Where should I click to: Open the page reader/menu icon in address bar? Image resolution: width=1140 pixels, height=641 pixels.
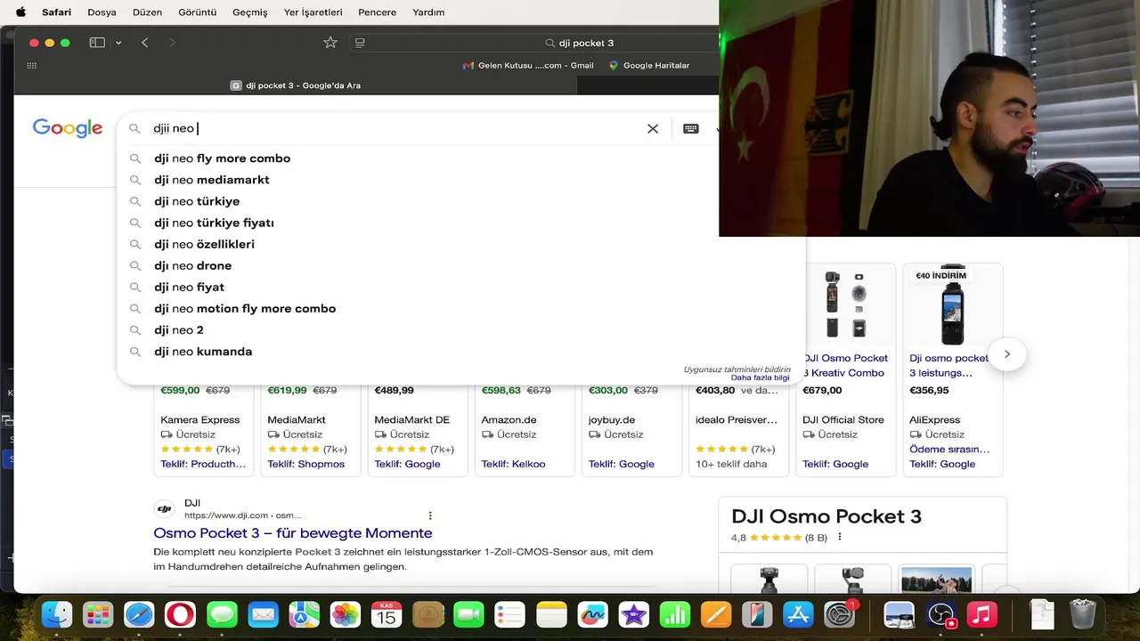[360, 43]
